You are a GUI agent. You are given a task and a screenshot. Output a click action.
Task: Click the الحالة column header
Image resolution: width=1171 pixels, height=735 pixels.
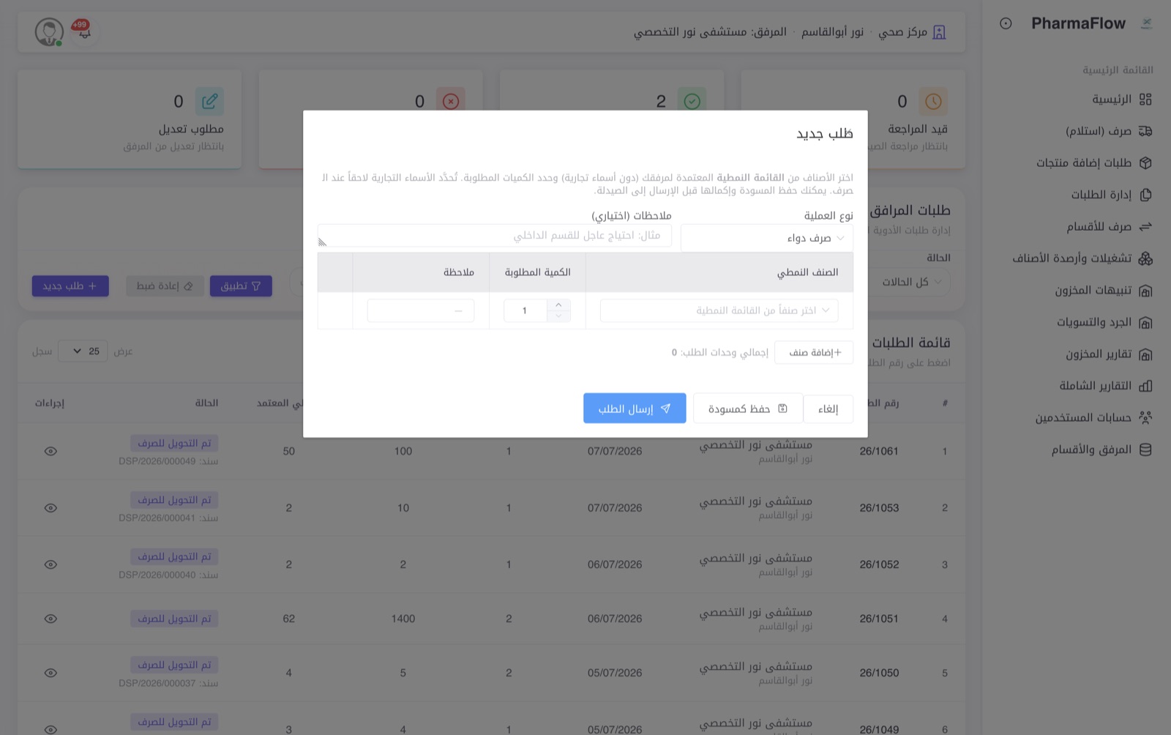pos(207,403)
